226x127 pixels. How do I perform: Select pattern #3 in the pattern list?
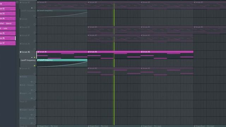tap(8, 13)
